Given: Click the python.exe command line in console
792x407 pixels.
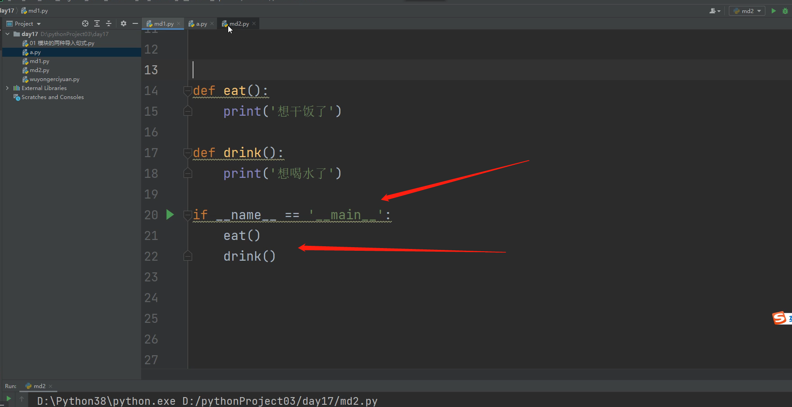Looking at the screenshot, I should (x=207, y=401).
